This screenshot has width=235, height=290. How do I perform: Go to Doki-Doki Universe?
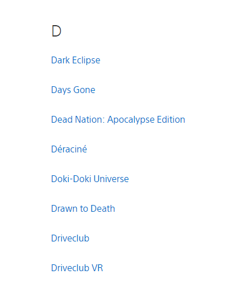(x=90, y=179)
